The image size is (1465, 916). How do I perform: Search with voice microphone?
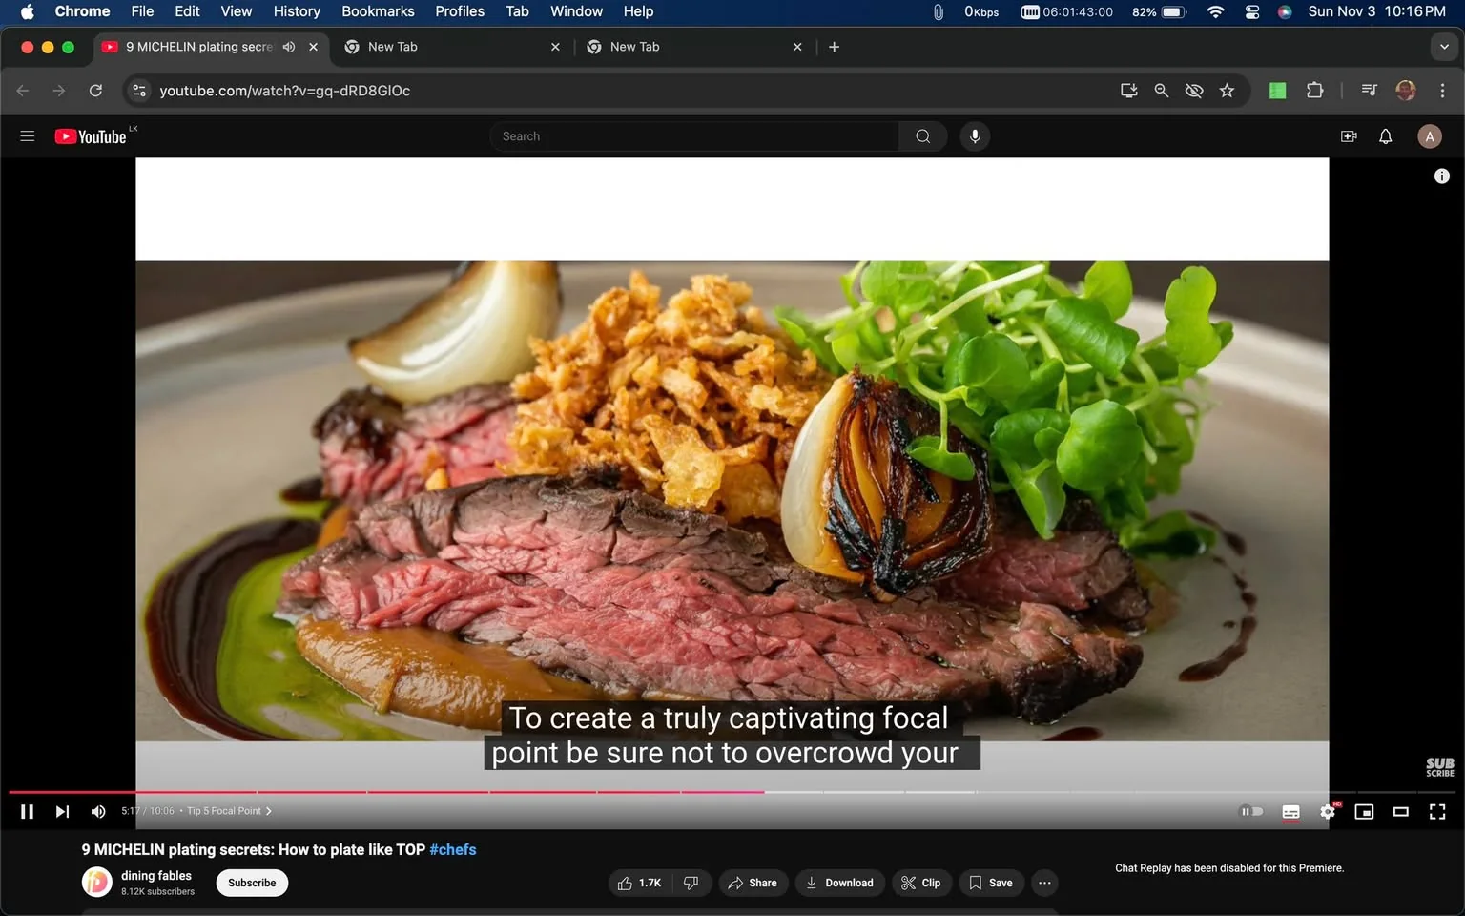975,136
